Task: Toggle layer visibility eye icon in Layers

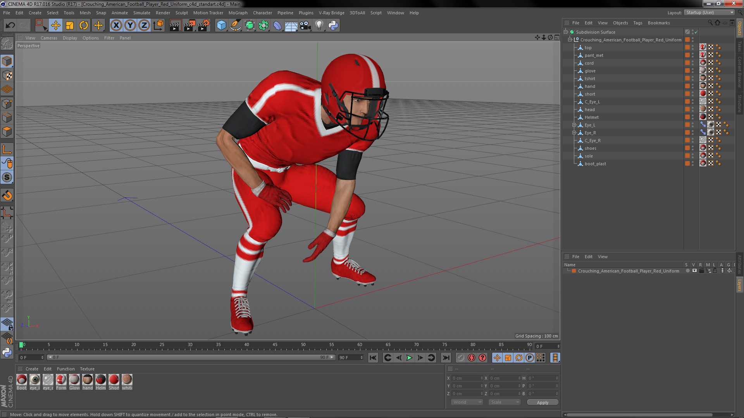Action: tap(694, 271)
